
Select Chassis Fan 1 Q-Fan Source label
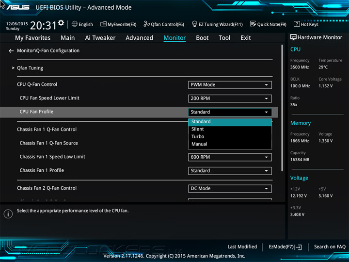click(49, 143)
